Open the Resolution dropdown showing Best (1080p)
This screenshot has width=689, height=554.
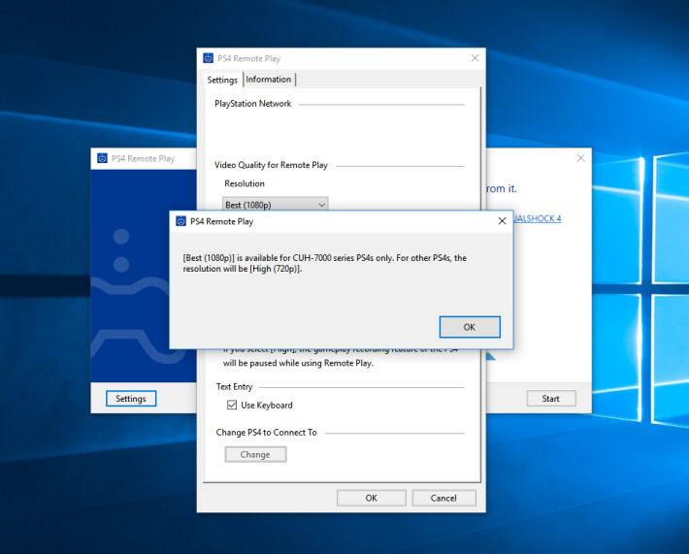[275, 205]
